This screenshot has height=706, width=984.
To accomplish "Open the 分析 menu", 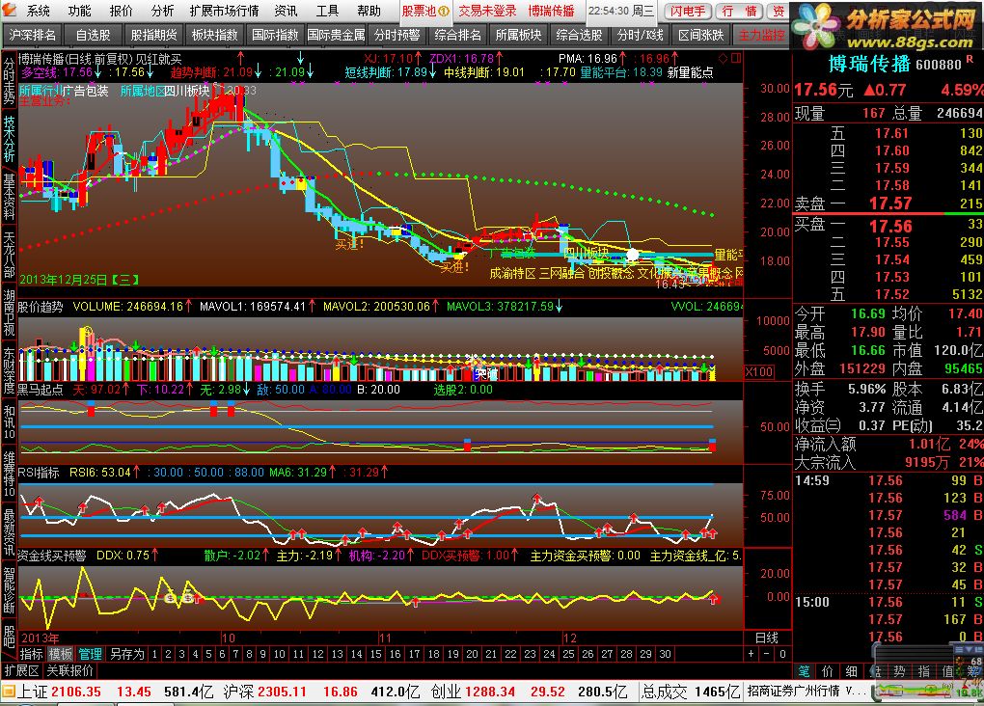I will point(162,11).
